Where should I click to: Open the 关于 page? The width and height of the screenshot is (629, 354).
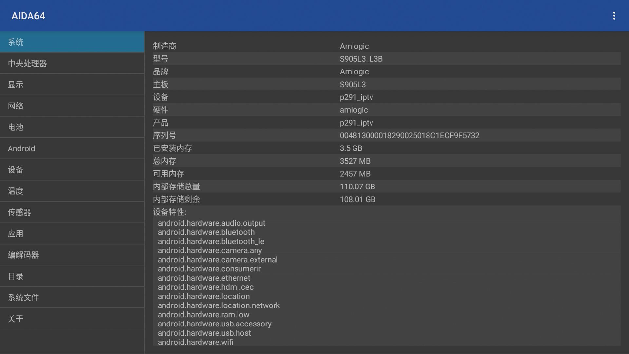click(72, 319)
